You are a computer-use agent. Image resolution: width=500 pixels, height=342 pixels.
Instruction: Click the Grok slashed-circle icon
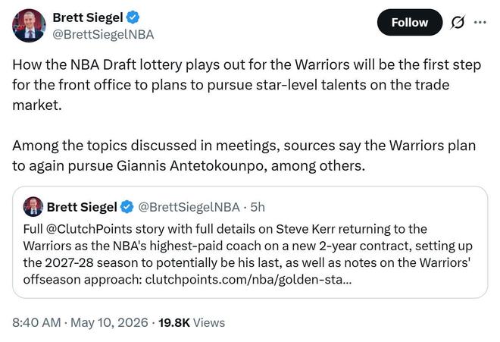(458, 22)
